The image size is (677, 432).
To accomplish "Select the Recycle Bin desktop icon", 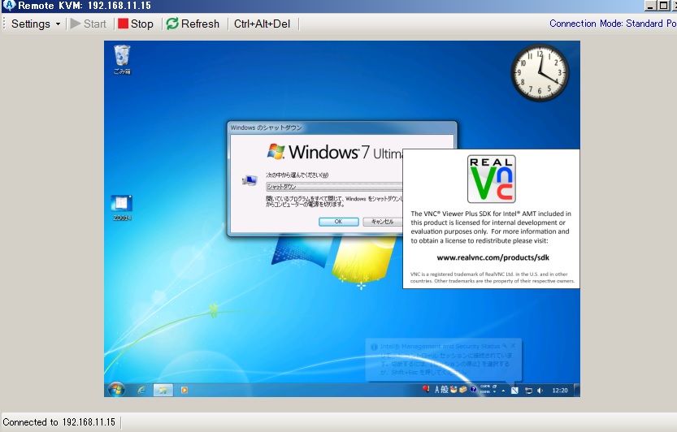I will pos(122,59).
